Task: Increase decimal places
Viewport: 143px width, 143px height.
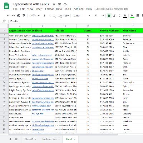Action: click(60, 16)
